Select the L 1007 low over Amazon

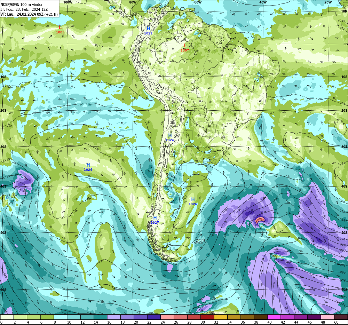(185, 48)
